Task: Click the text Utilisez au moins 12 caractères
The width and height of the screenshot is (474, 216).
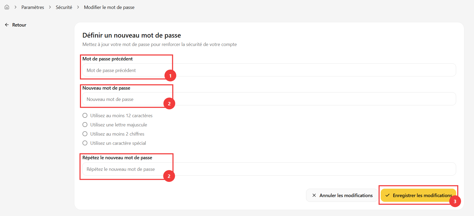Action: 121,116
